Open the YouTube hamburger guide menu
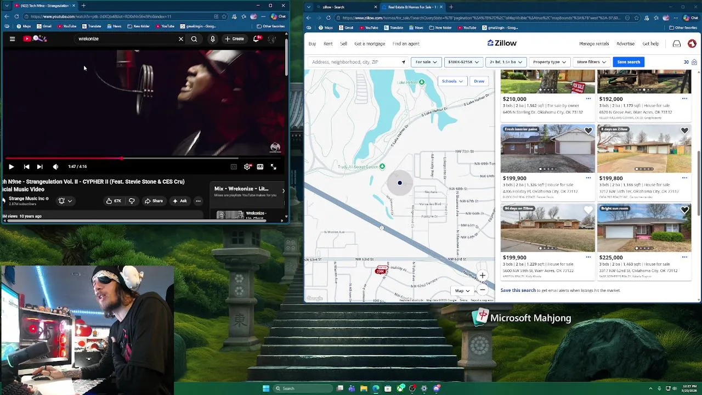 [12, 39]
